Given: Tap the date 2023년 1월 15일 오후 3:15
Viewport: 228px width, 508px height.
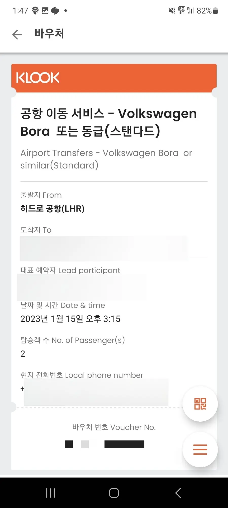Looking at the screenshot, I should pos(70,319).
